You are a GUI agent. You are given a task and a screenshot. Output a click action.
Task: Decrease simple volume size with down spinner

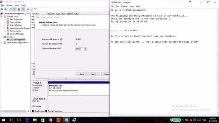(86, 50)
